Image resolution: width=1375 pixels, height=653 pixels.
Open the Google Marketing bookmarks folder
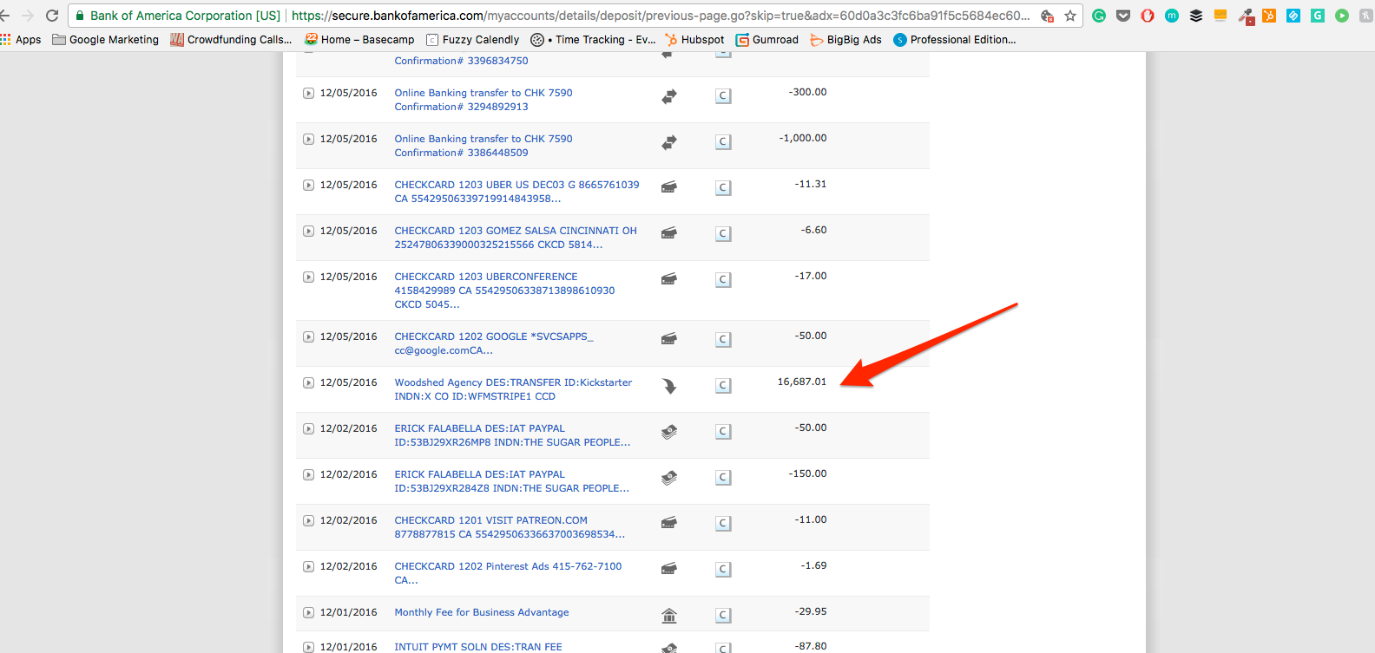point(105,40)
